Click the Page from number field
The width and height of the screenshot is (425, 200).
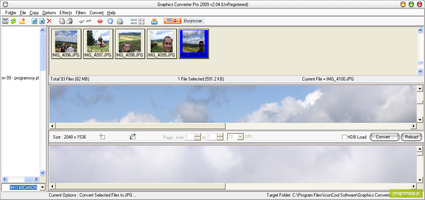(x=190, y=137)
